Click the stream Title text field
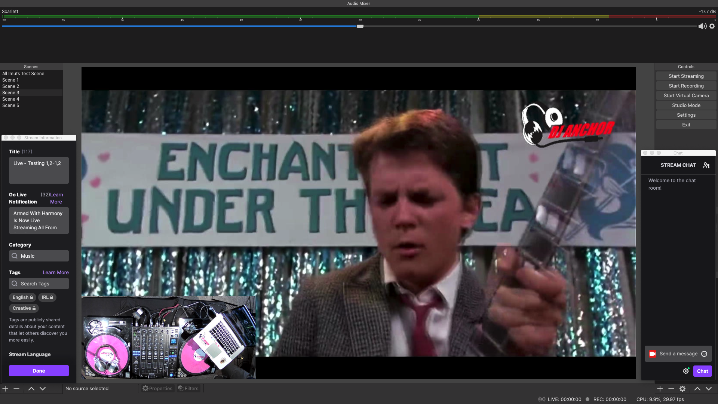The height and width of the screenshot is (404, 718). click(39, 170)
